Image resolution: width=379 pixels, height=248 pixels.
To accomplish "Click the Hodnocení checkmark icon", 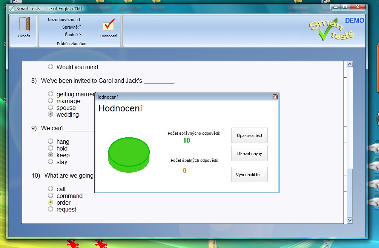I will pyautogui.click(x=109, y=25).
